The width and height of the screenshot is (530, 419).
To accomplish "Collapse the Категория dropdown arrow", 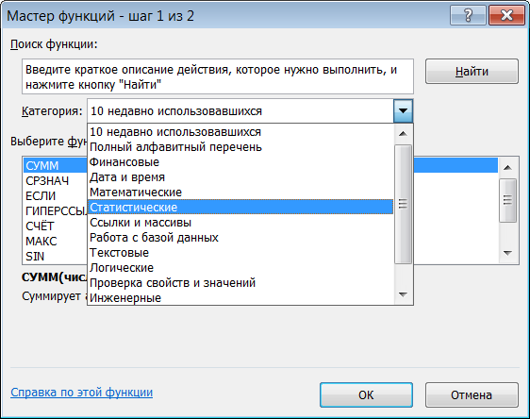I will tap(403, 111).
